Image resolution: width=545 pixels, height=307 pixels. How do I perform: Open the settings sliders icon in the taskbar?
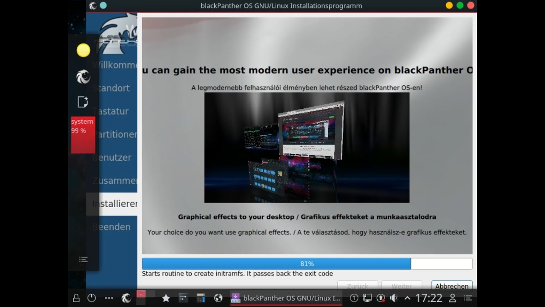coord(183,298)
